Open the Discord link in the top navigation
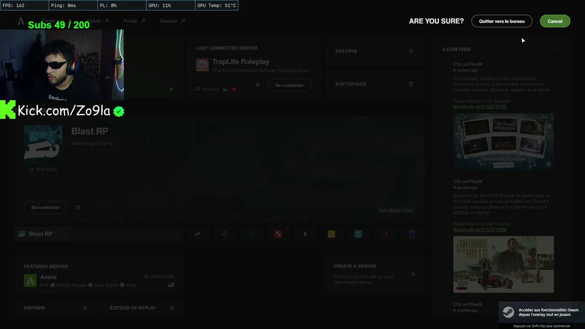Screen dimensions: 585x329 [x=172, y=21]
